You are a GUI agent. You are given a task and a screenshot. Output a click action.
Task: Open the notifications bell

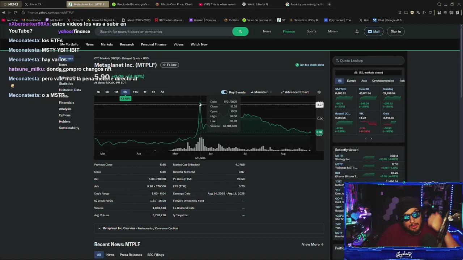click(x=357, y=31)
